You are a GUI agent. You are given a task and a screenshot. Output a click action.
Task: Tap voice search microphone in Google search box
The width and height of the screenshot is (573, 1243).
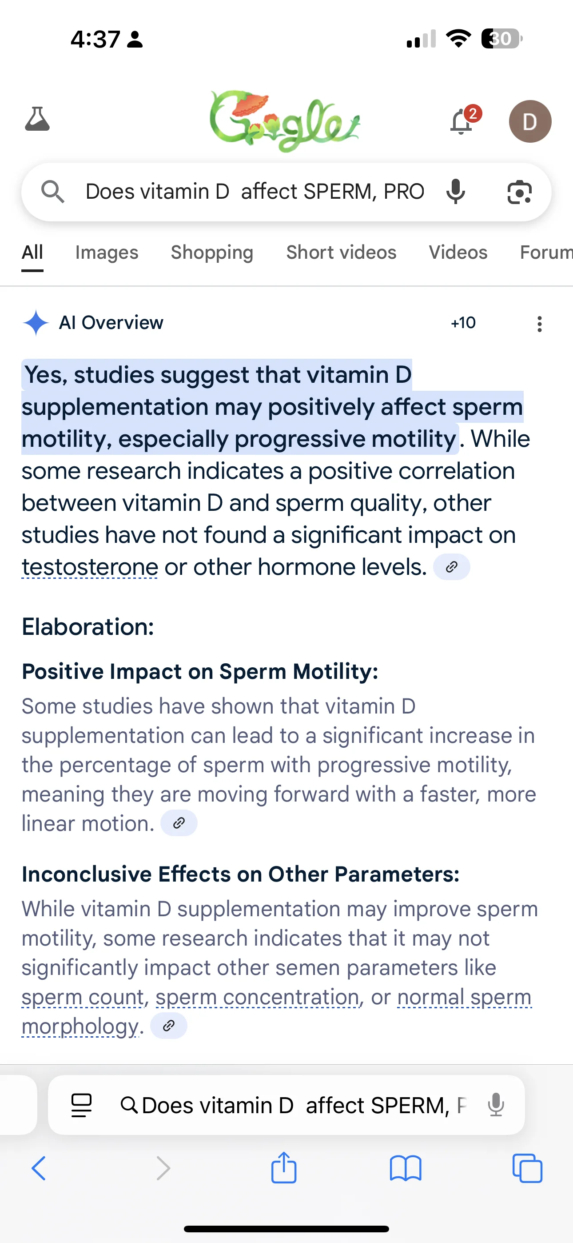pyautogui.click(x=455, y=192)
